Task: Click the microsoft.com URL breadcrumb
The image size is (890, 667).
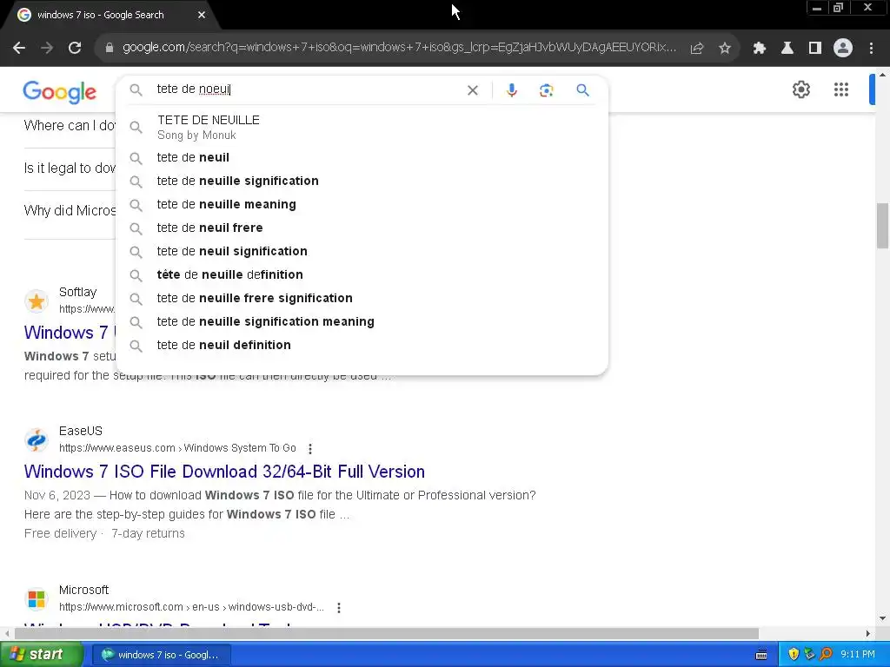Action: (191, 607)
